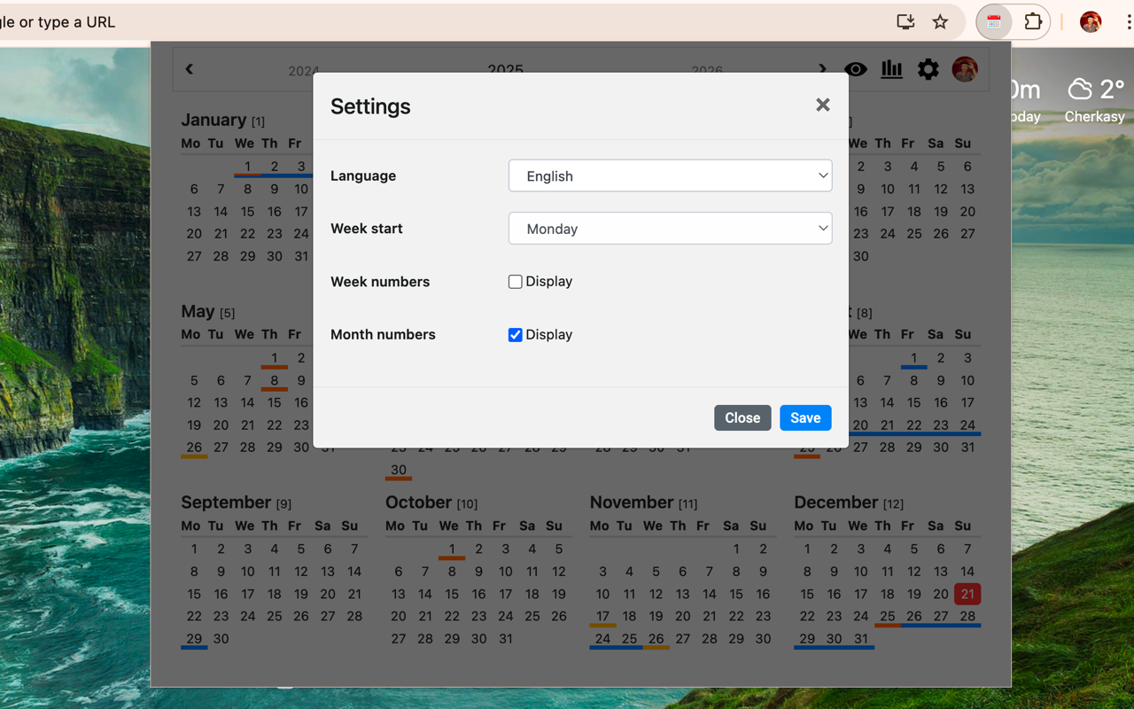Viewport: 1134px width, 709px height.
Task: Open the statistics bar chart icon
Action: click(x=892, y=69)
